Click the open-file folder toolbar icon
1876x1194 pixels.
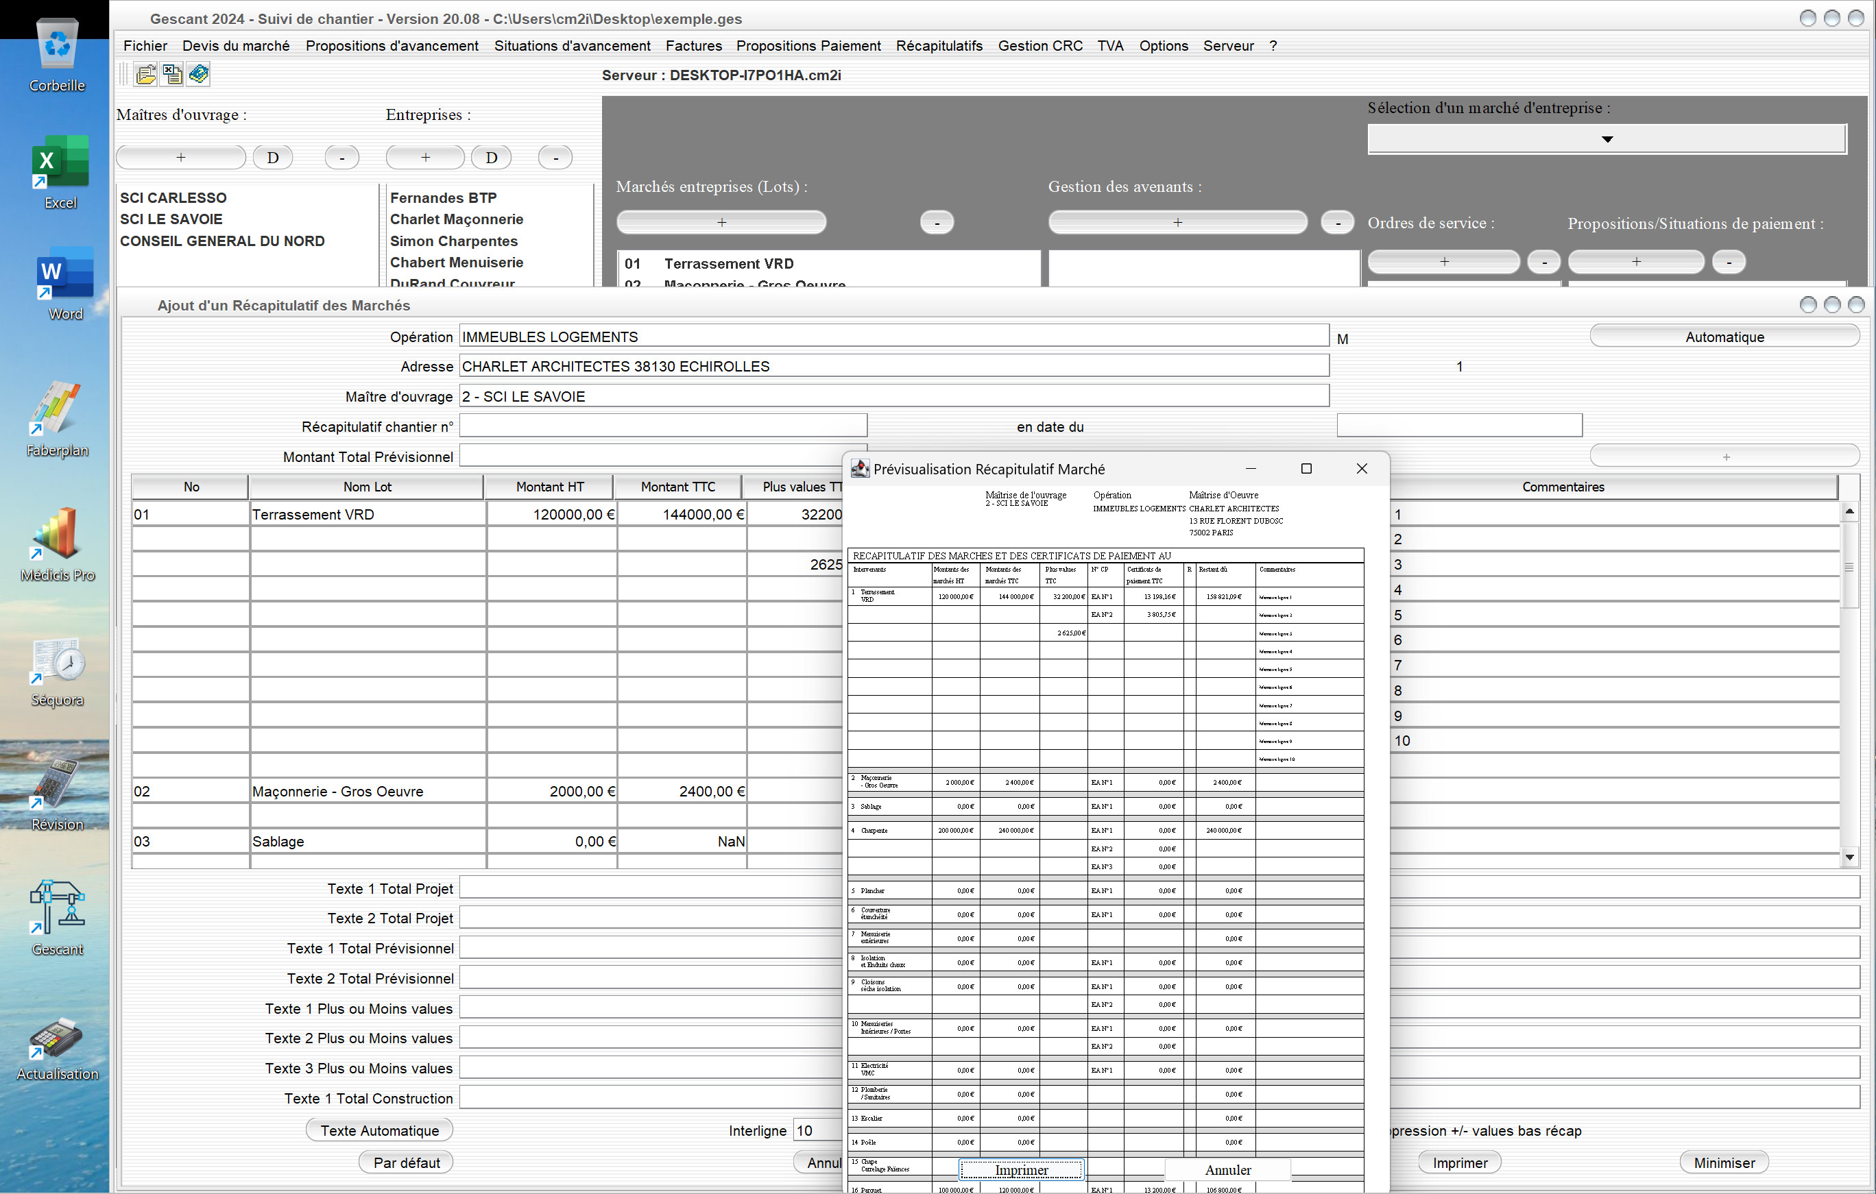pyautogui.click(x=145, y=75)
